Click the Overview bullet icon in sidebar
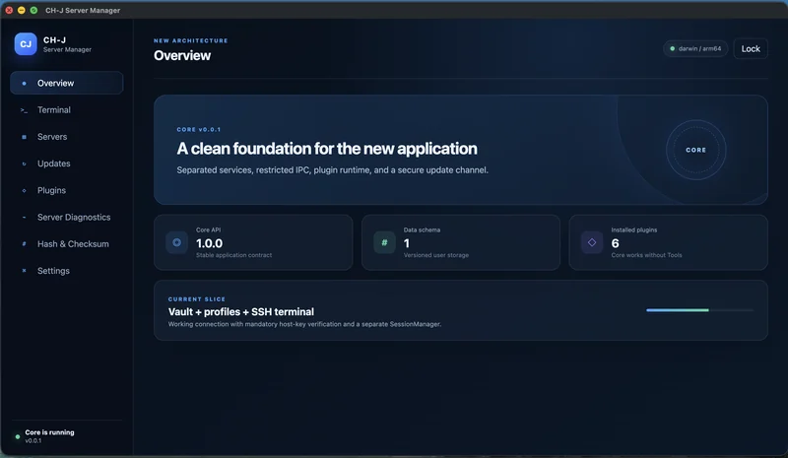The height and width of the screenshot is (458, 788). click(x=24, y=83)
